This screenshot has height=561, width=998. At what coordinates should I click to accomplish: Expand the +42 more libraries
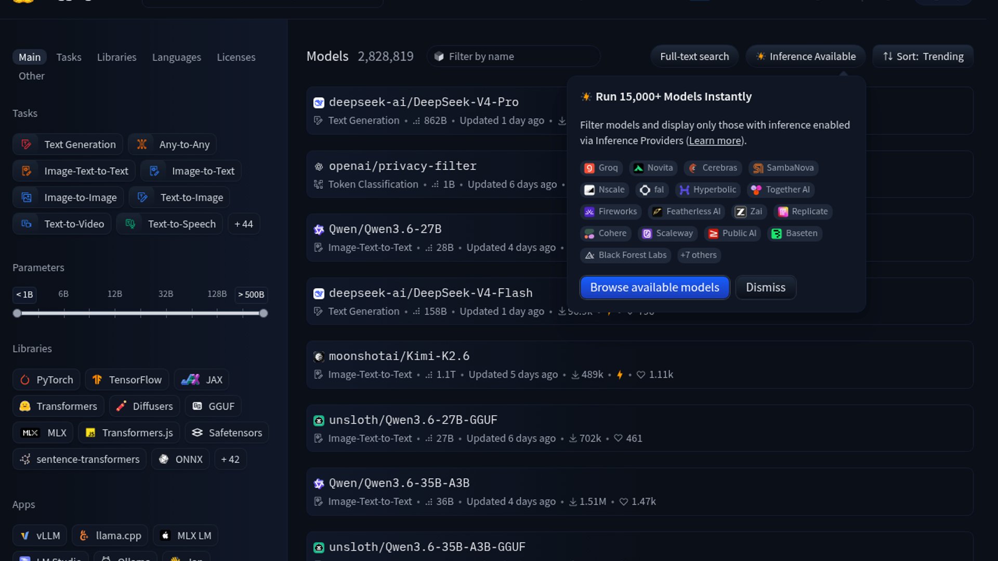[x=230, y=459]
